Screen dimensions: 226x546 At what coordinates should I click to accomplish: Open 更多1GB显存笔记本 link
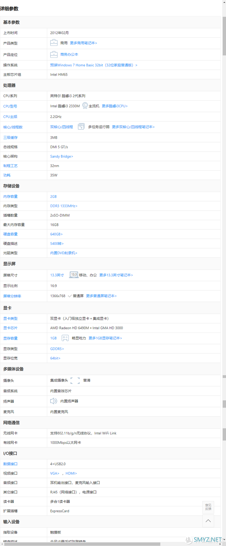point(105,338)
